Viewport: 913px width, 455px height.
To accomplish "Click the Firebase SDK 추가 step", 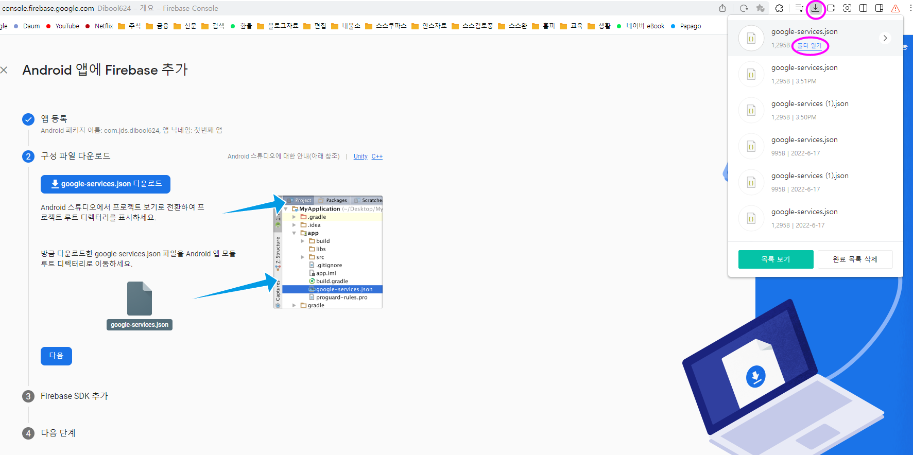I will coord(74,396).
